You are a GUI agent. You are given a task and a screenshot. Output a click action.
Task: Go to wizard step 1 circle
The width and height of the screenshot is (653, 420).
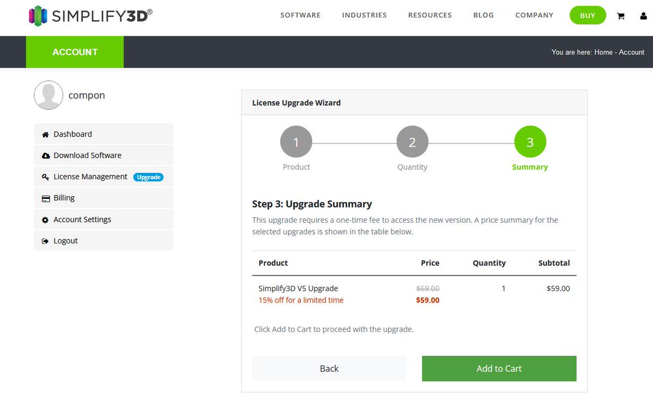tap(296, 142)
